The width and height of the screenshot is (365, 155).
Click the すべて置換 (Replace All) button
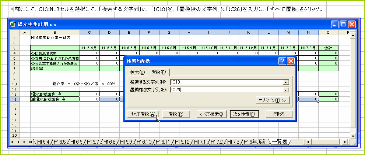(x=143, y=114)
